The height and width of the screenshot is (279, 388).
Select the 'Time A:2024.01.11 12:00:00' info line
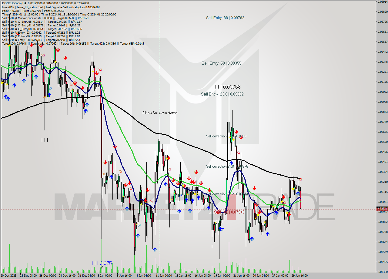pos(59,14)
